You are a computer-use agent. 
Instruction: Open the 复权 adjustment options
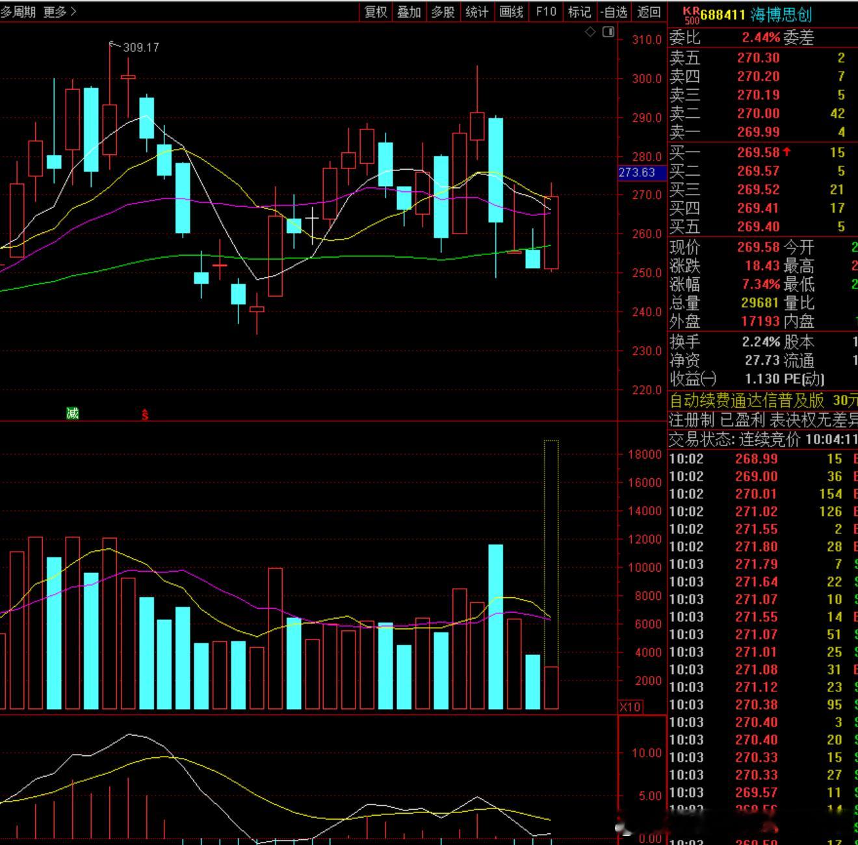click(376, 12)
